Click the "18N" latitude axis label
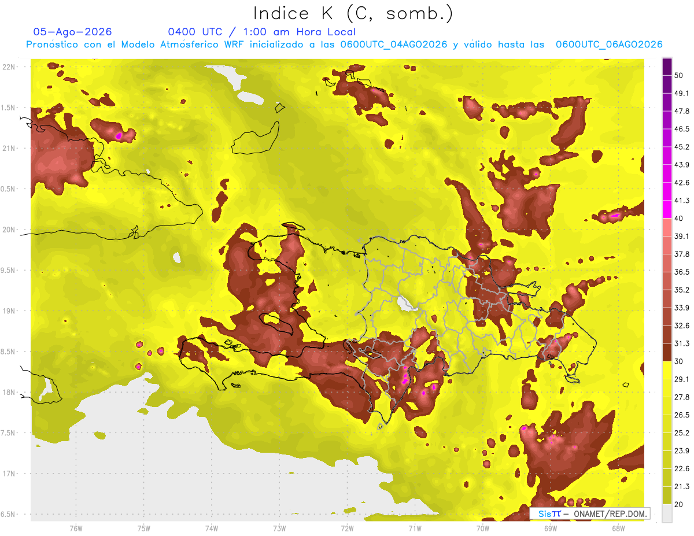 [x=9, y=392]
